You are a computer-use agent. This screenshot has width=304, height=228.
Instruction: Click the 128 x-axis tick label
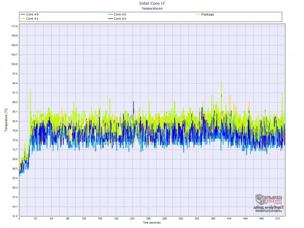pyautogui.click(x=84, y=218)
